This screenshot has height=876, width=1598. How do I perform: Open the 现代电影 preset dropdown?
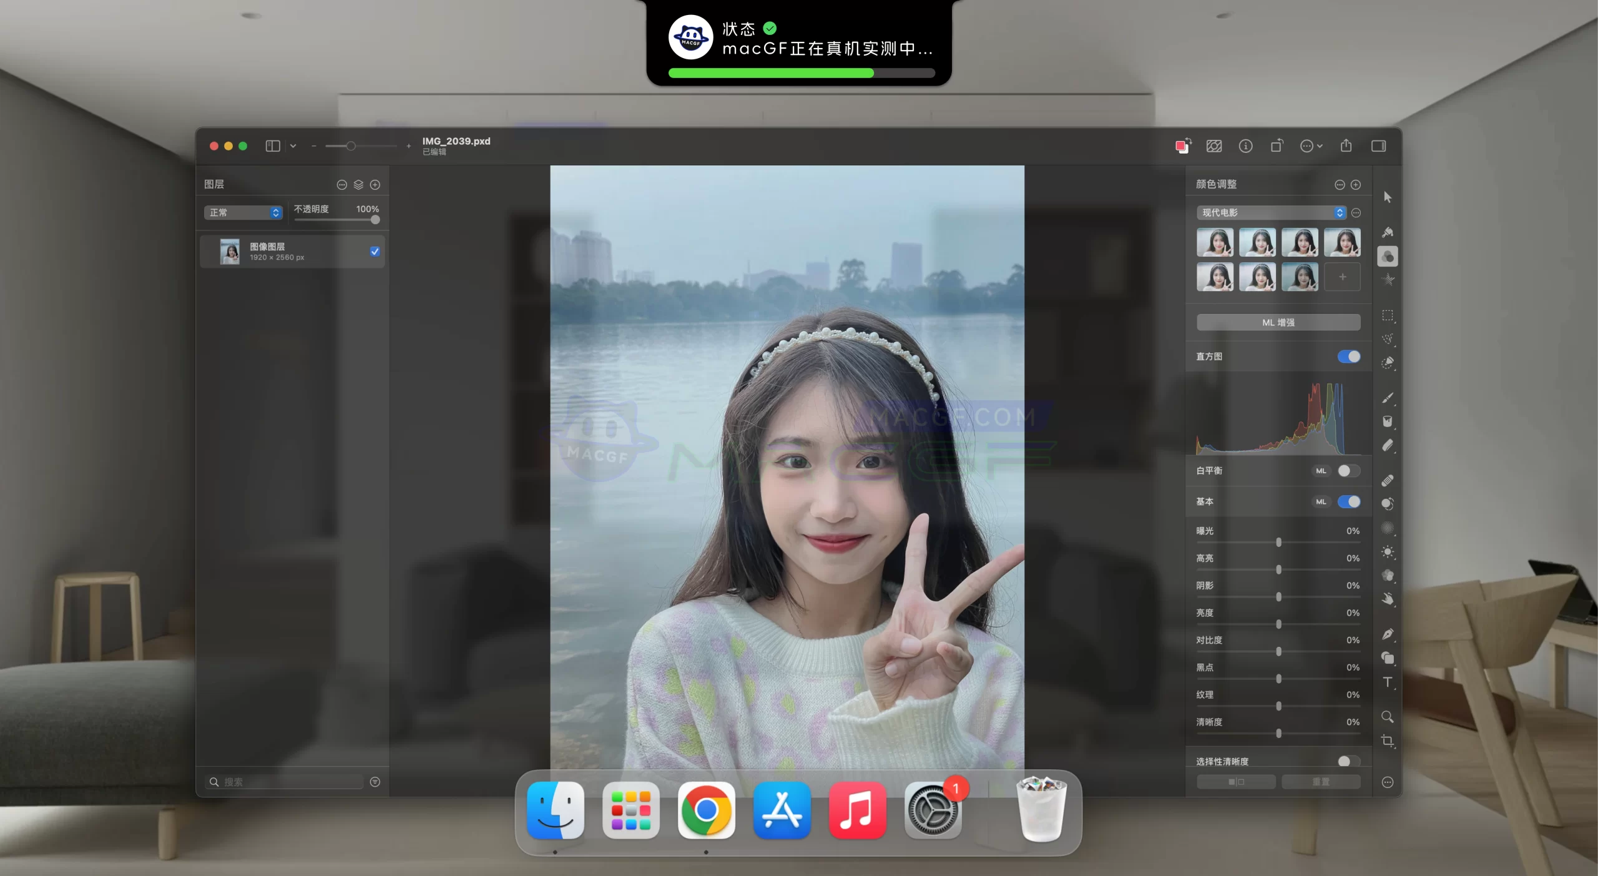[x=1270, y=212]
